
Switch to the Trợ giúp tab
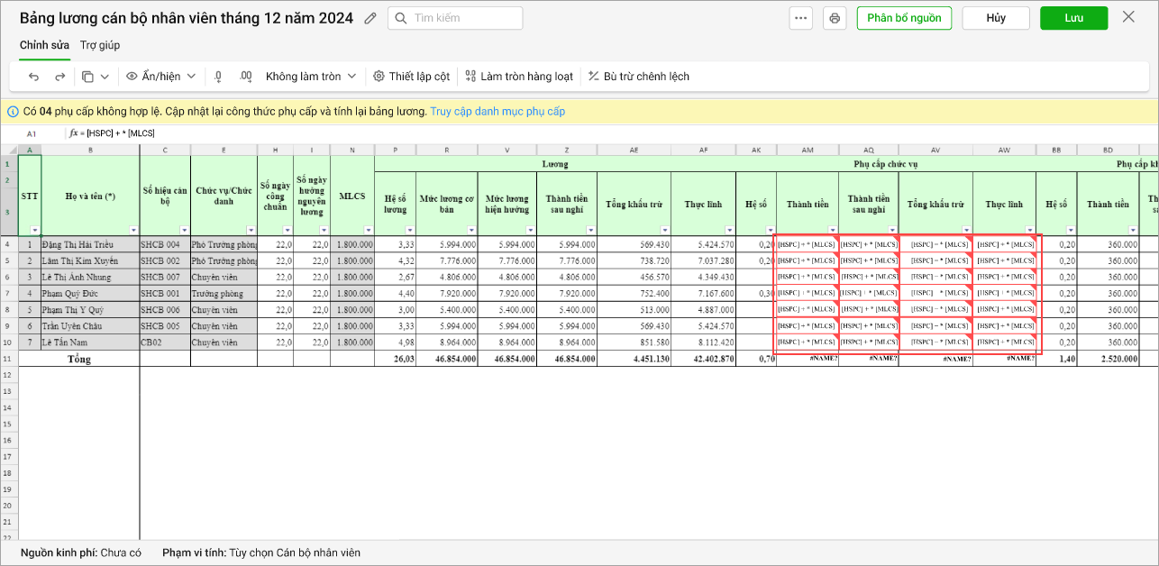(x=99, y=45)
